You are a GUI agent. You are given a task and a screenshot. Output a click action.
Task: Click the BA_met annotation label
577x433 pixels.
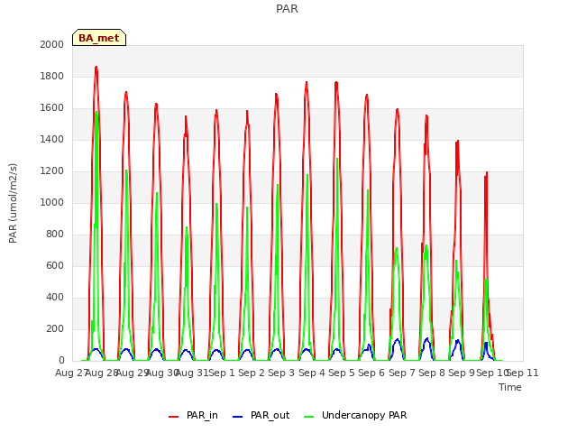[99, 38]
